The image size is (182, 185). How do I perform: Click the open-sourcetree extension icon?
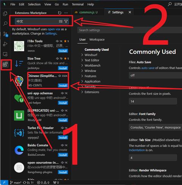pyautogui.click(x=19, y=168)
